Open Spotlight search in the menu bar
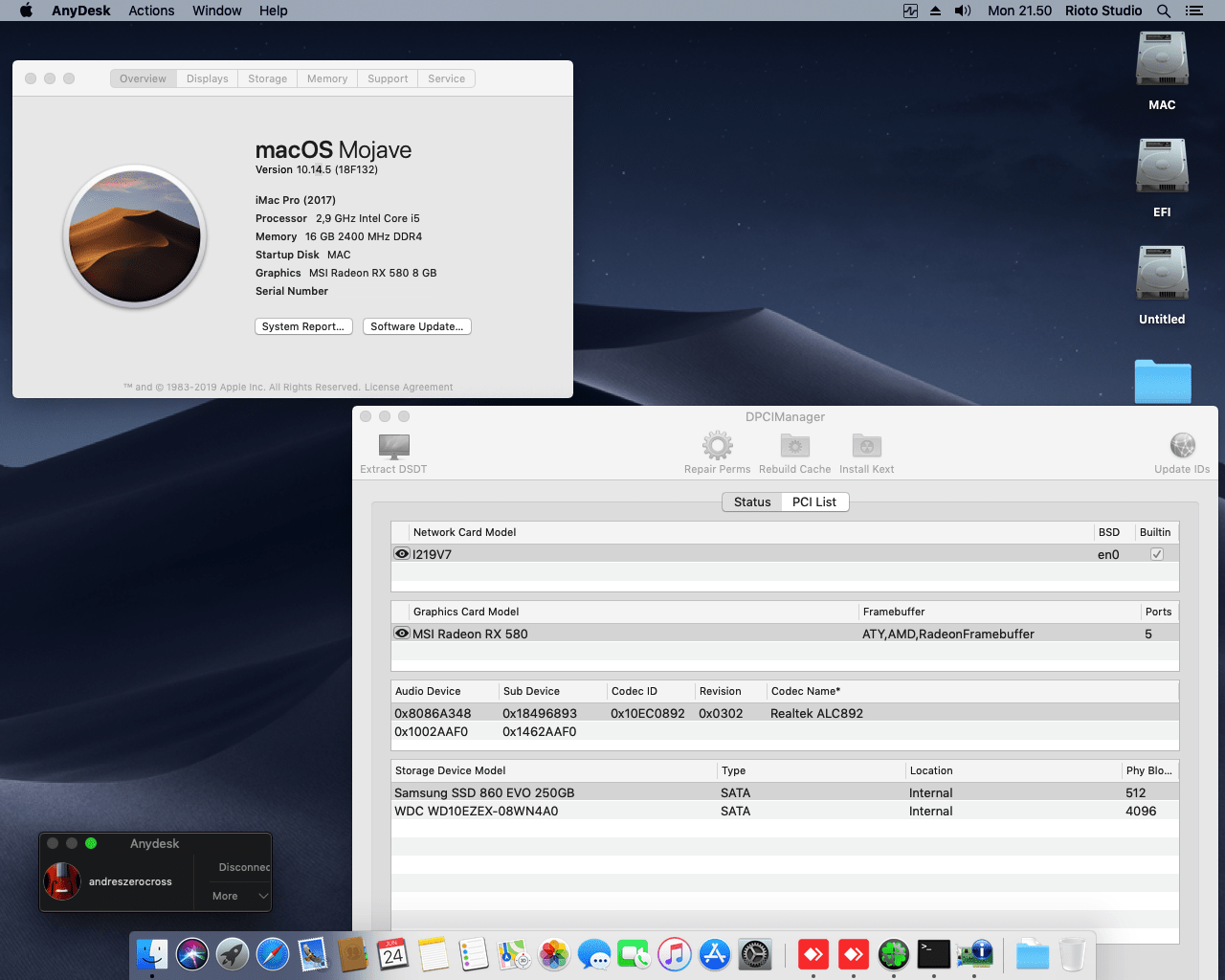Image resolution: width=1225 pixels, height=980 pixels. click(x=1163, y=11)
